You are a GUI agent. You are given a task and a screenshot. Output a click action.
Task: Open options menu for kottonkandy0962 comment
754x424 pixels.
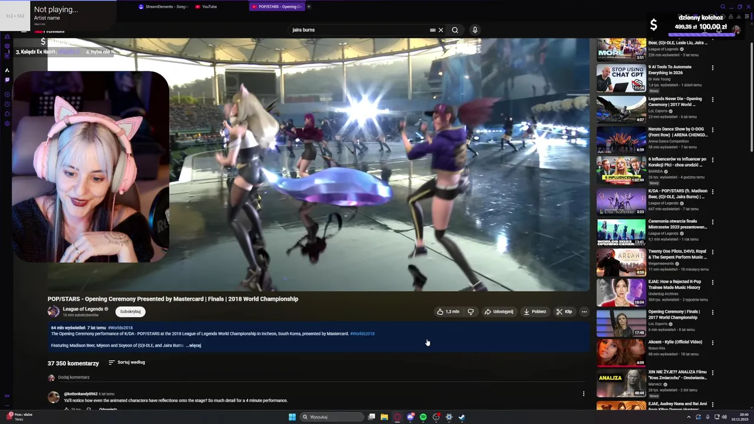[x=584, y=394]
